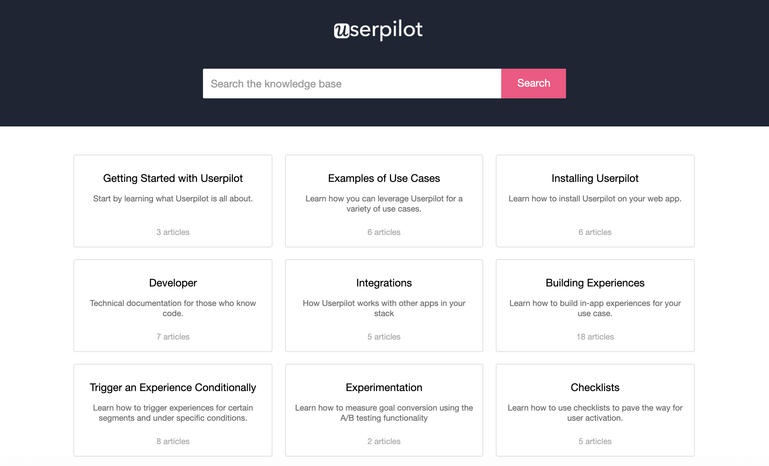Click '8 articles' under Trigger an Experience
769x466 pixels.
pos(173,441)
